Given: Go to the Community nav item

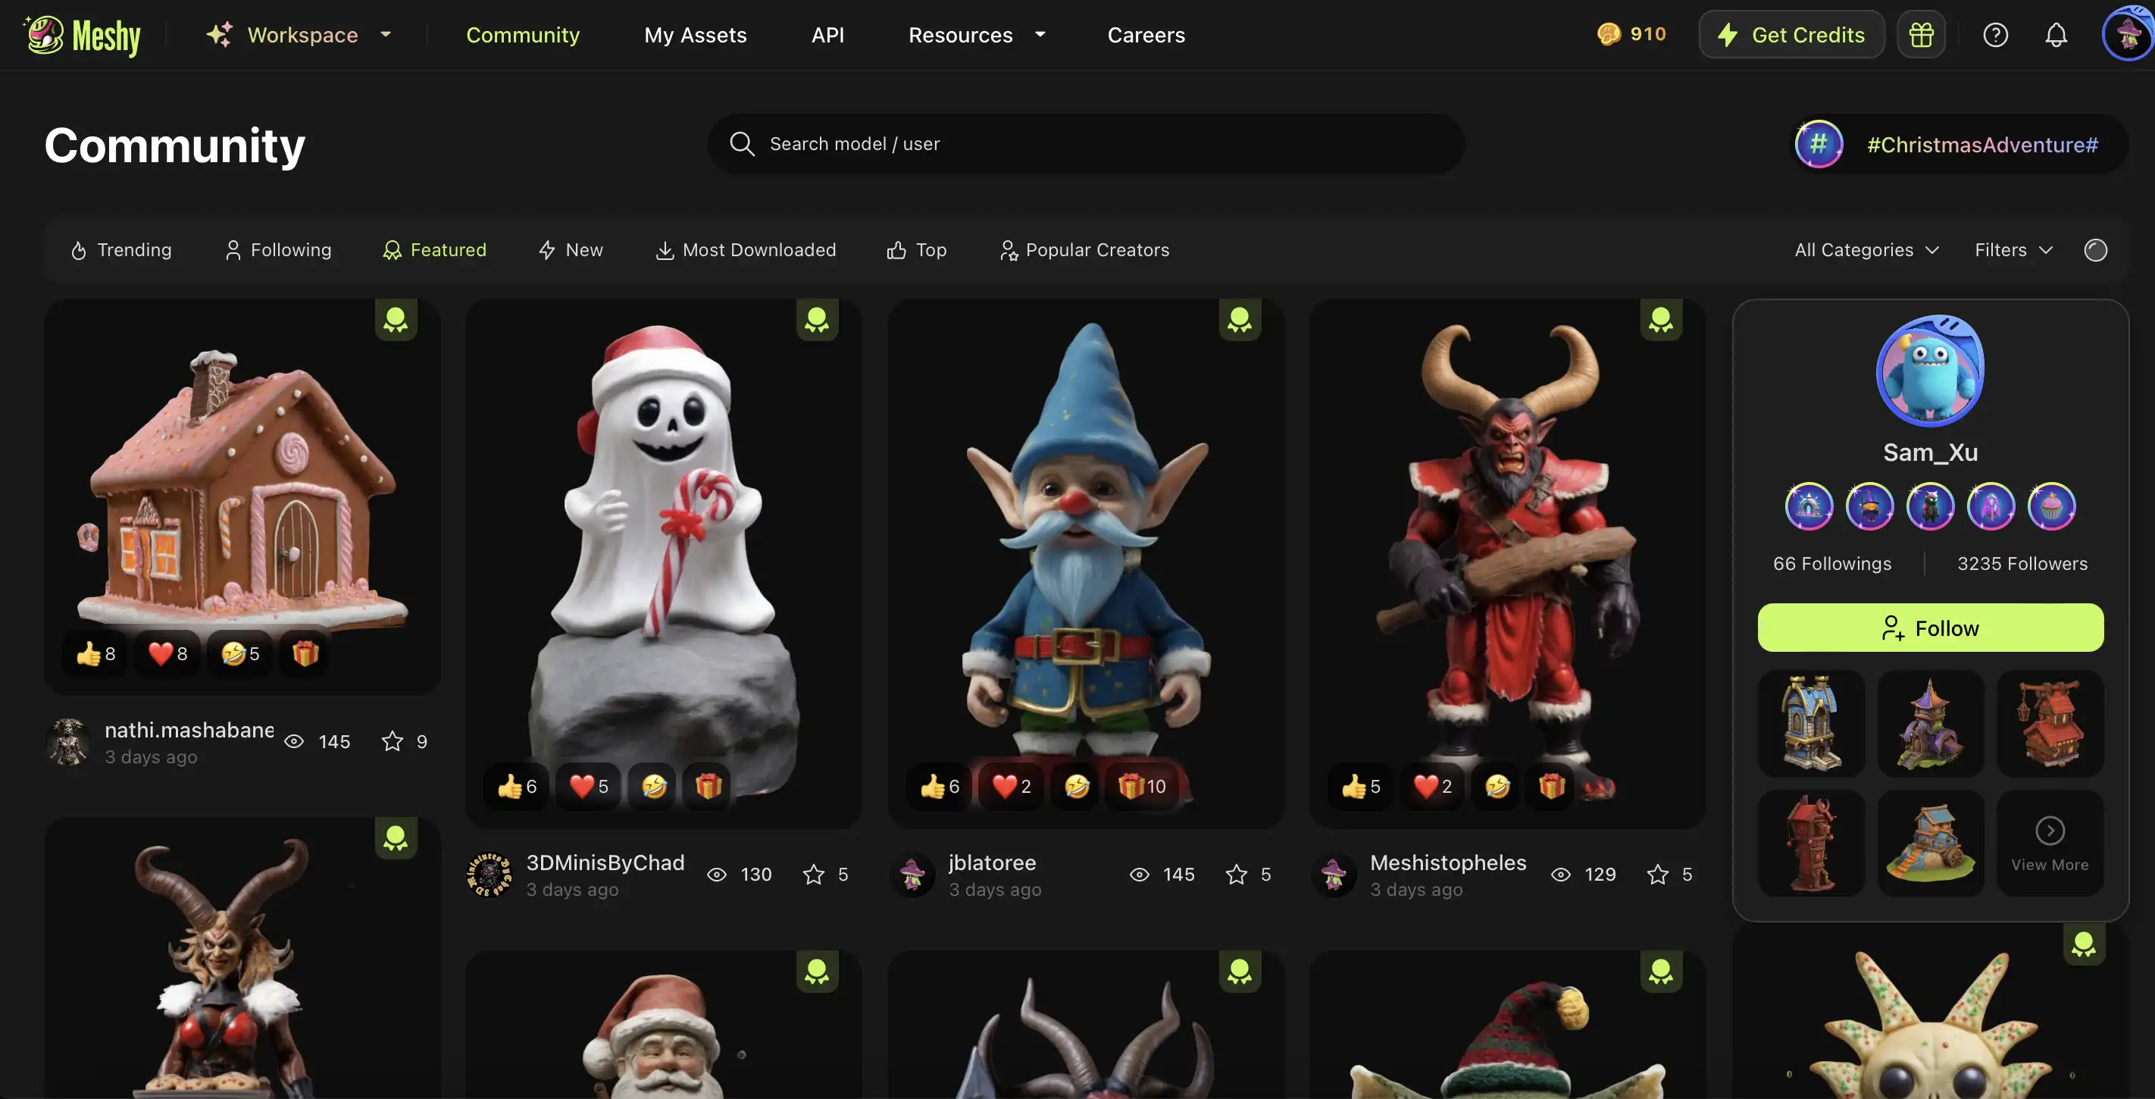Looking at the screenshot, I should coord(523,35).
